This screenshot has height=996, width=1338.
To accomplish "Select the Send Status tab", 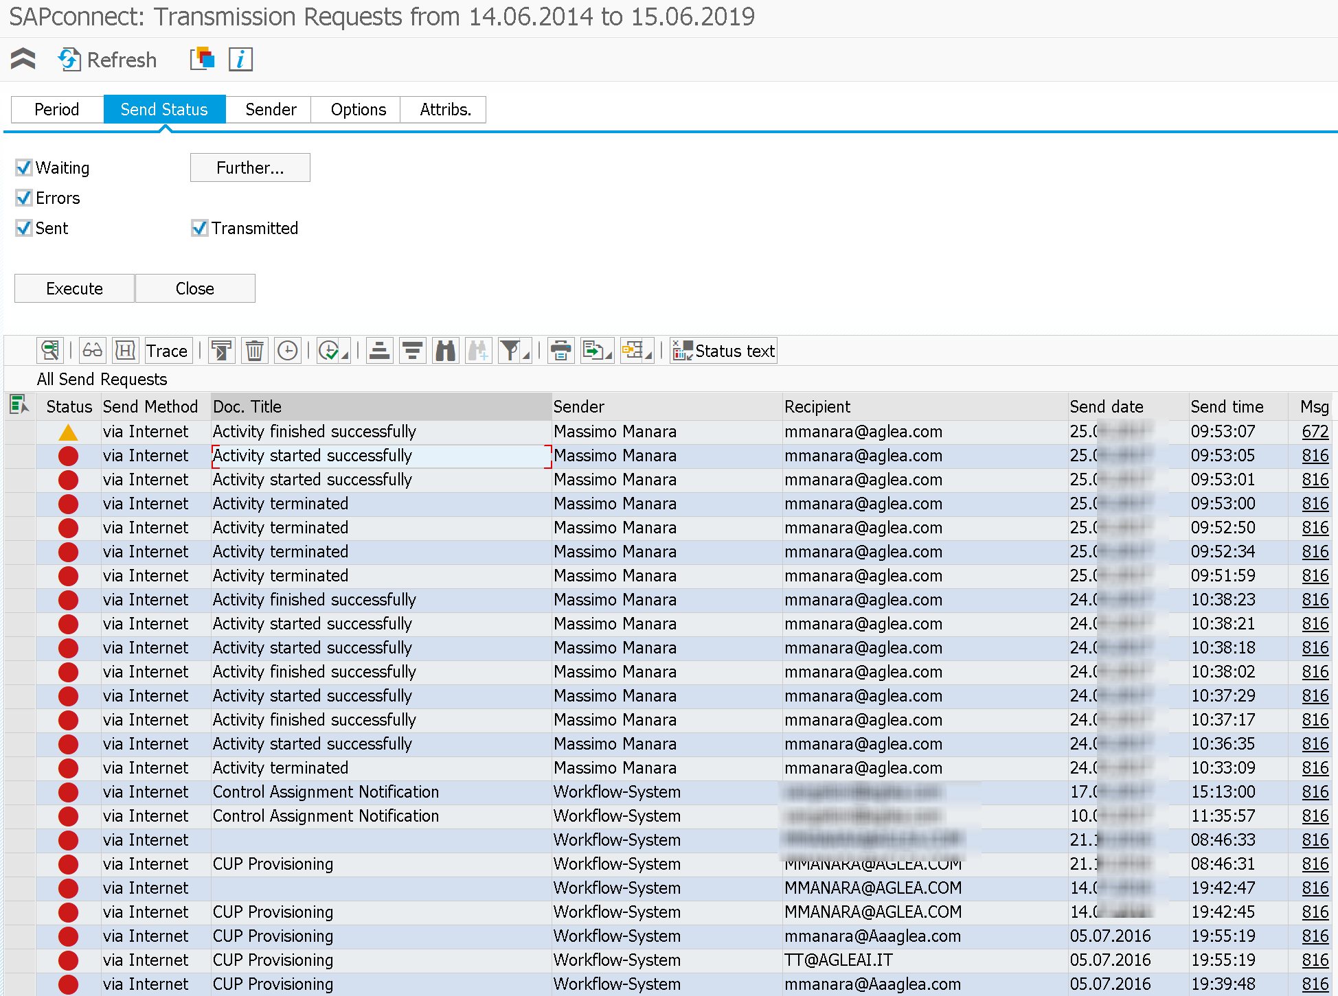I will point(164,110).
